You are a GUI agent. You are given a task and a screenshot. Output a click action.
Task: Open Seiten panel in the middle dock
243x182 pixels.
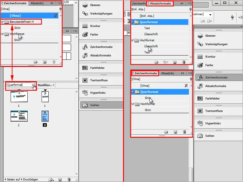(x=101, y=105)
